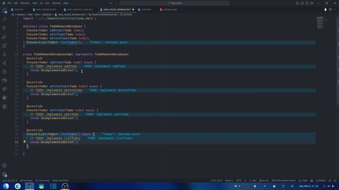Open the editor More Actions ellipsis
The width and height of the screenshot is (339, 190).
click(x=335, y=9)
